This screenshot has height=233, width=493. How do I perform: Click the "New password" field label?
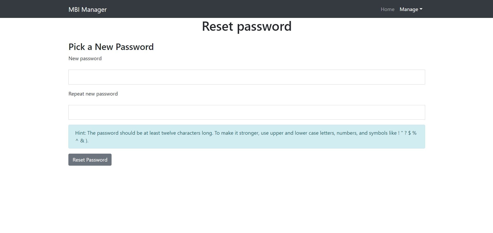[x=85, y=59]
